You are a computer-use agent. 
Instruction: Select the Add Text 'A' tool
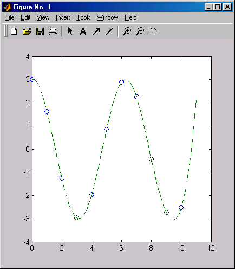coord(83,31)
